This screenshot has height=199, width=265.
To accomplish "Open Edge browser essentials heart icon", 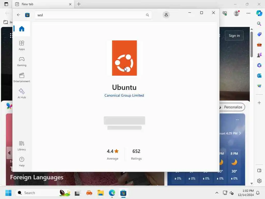I will [224, 13].
